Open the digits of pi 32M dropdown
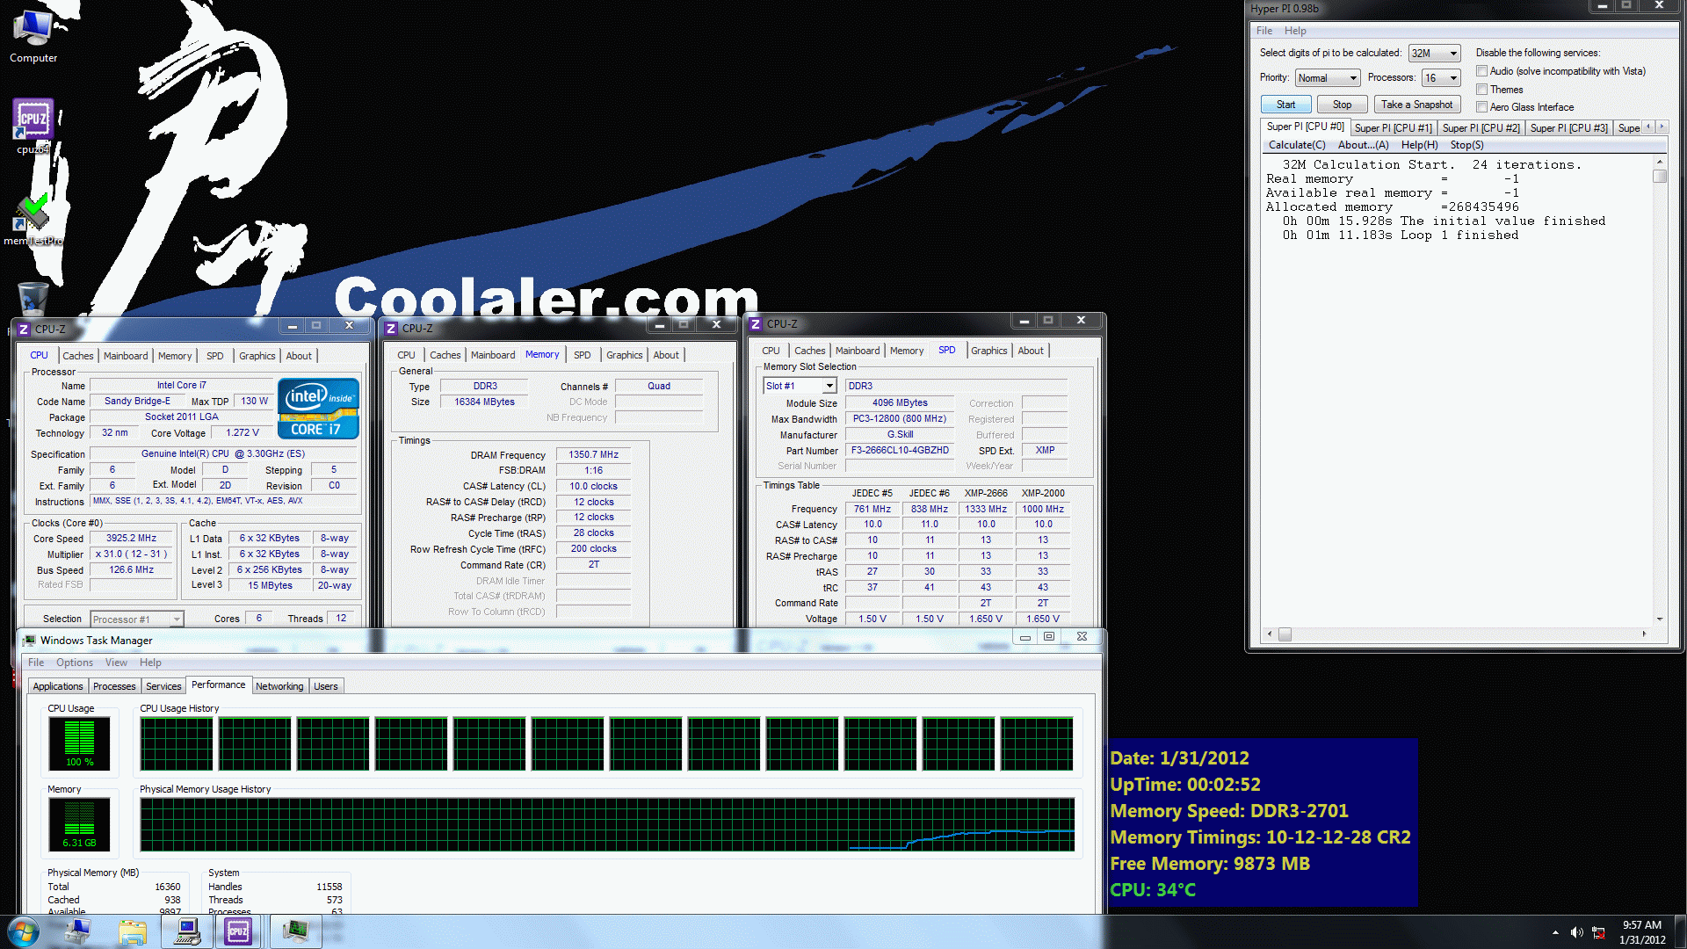1687x949 pixels. click(1434, 54)
